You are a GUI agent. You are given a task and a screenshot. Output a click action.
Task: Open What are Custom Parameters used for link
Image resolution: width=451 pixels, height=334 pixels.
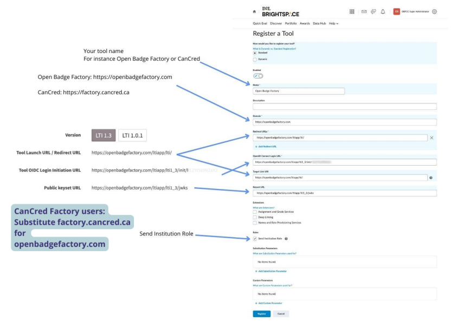(x=272, y=285)
